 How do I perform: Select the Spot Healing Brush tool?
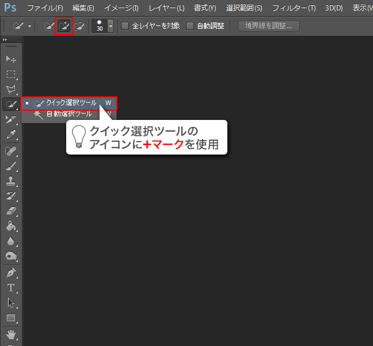click(11, 151)
